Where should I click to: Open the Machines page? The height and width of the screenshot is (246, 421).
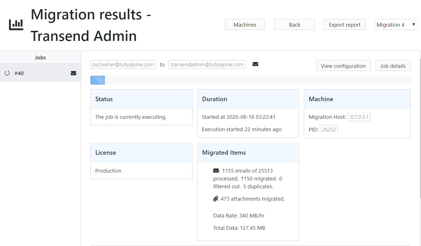(245, 25)
